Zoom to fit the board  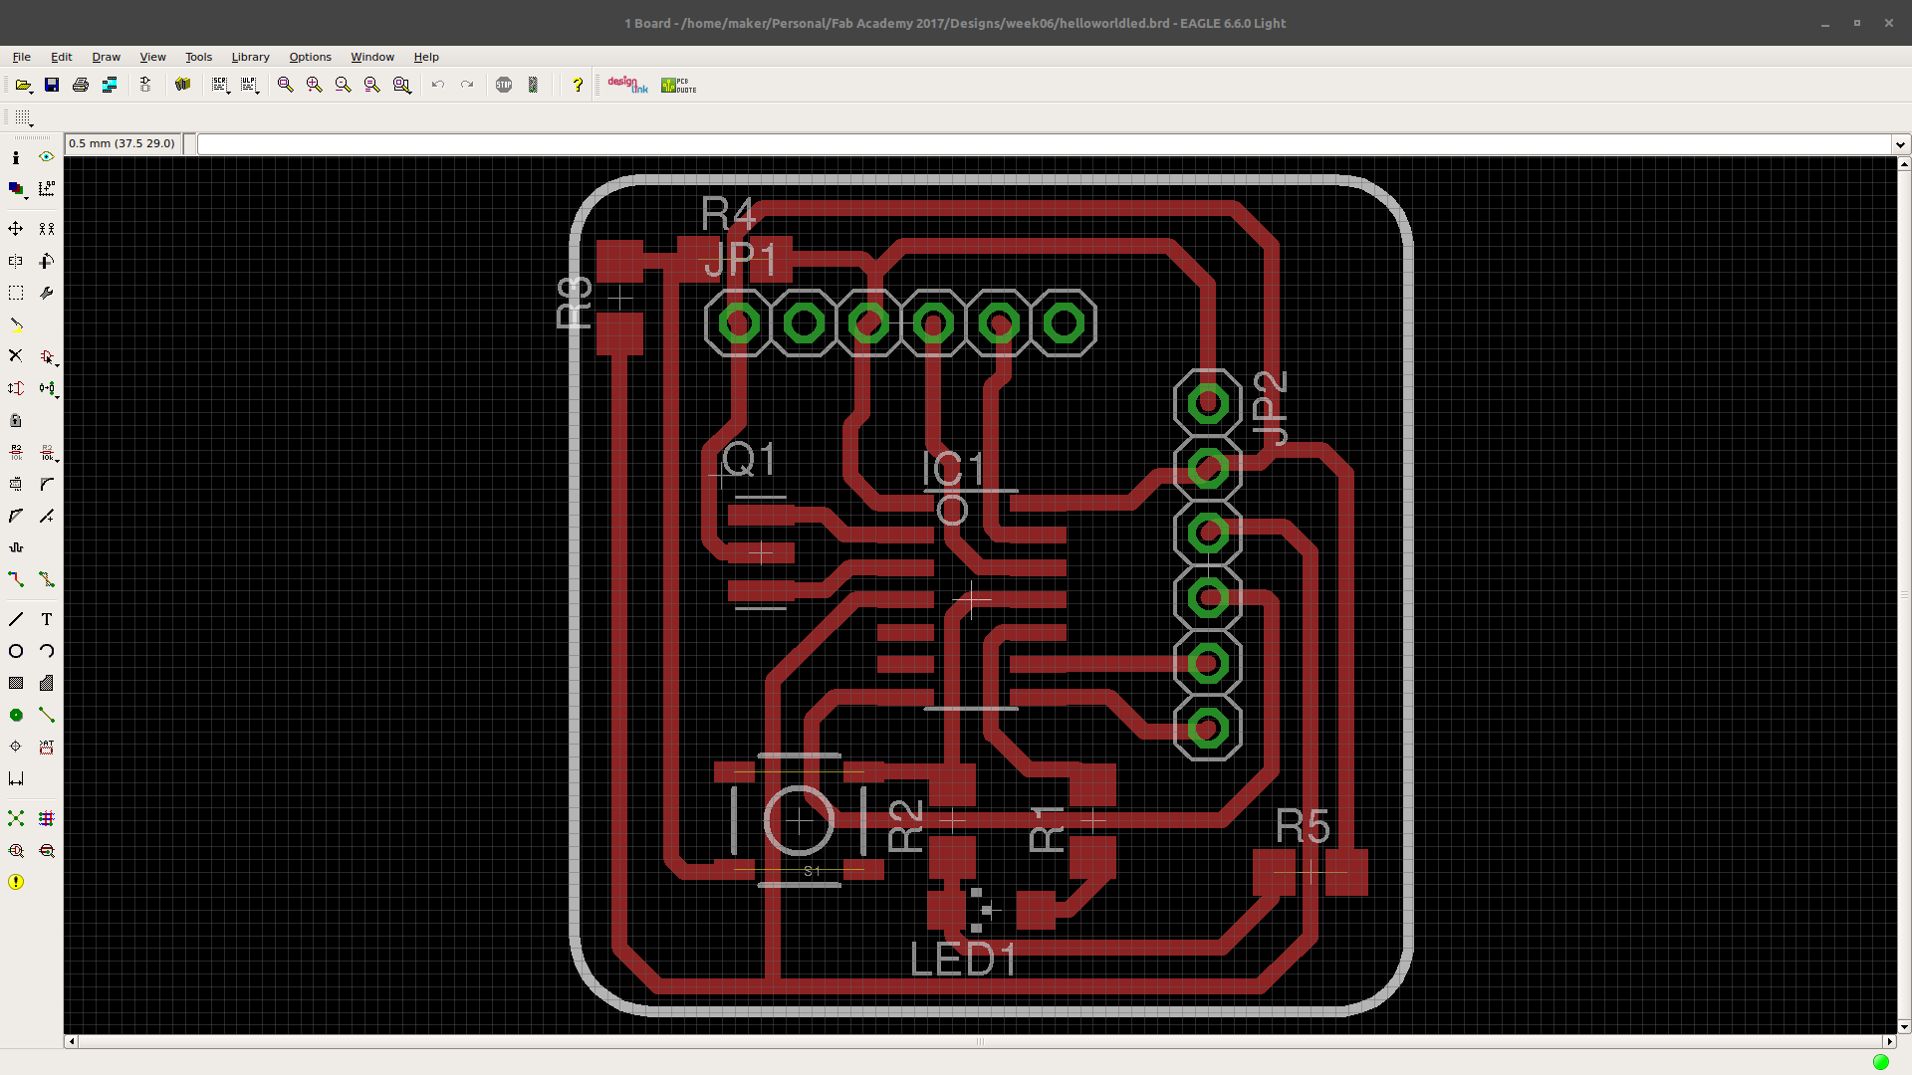click(x=286, y=86)
